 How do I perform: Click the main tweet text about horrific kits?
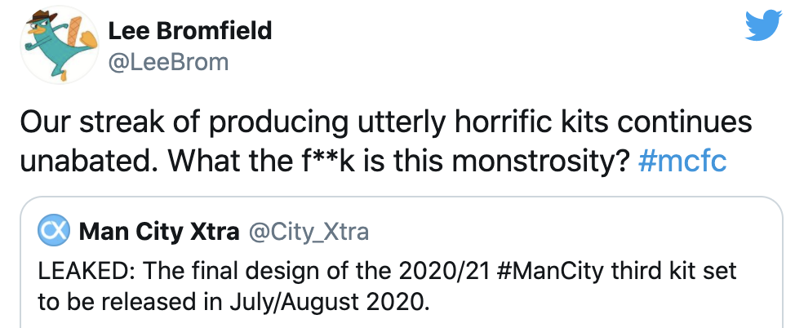tap(385, 143)
